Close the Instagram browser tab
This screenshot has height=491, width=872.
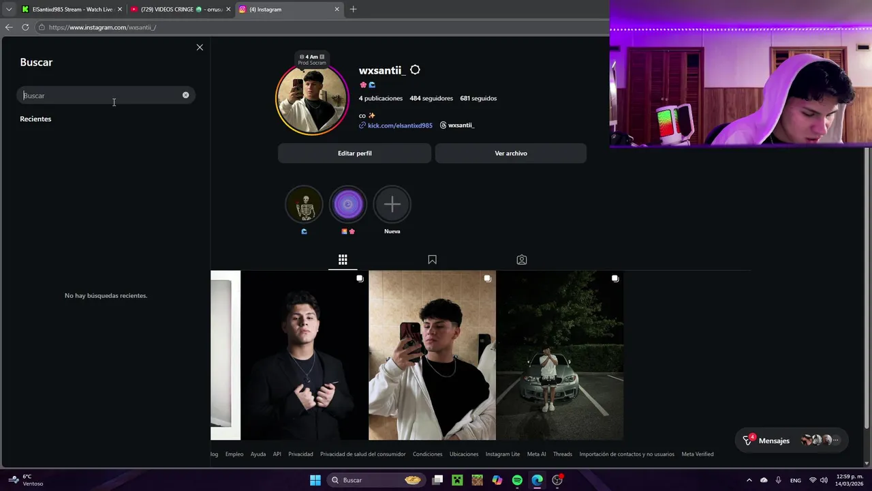coord(337,10)
